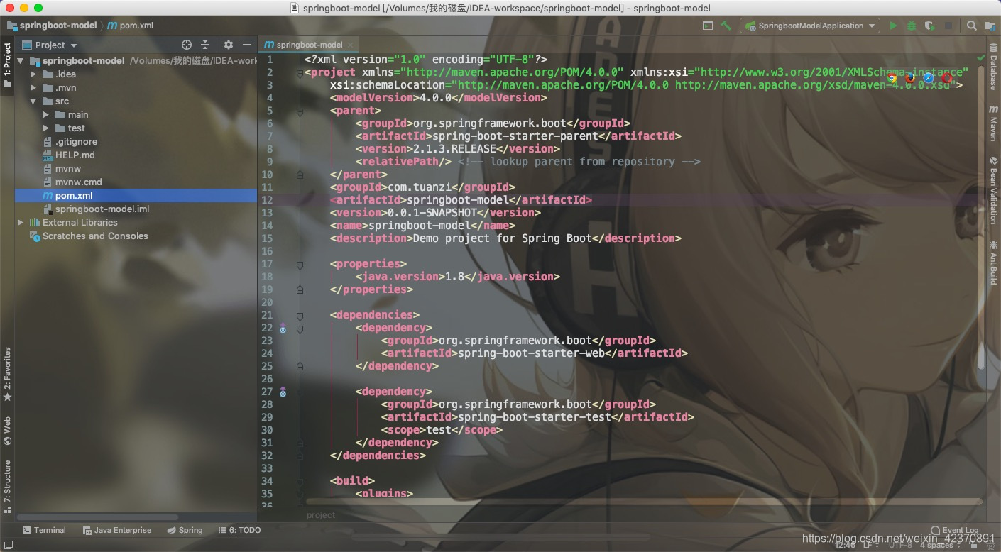Toggle the 1: Project side tab
Image resolution: width=1001 pixels, height=552 pixels.
7,66
